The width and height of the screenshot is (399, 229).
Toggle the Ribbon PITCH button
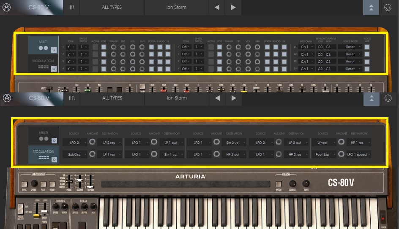click(279, 184)
